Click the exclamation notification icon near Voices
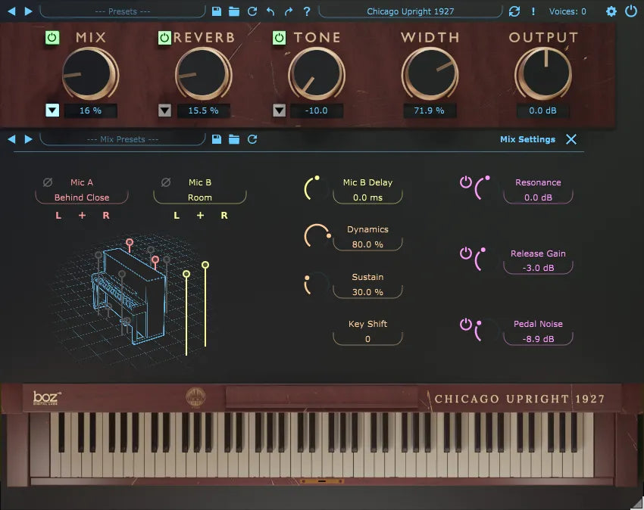This screenshot has width=644, height=510. [x=533, y=11]
